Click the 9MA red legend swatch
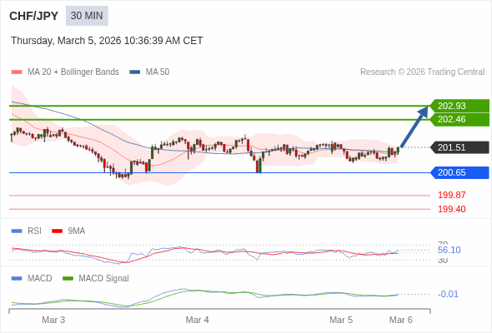Viewport: 492px width, 333px height. point(57,231)
